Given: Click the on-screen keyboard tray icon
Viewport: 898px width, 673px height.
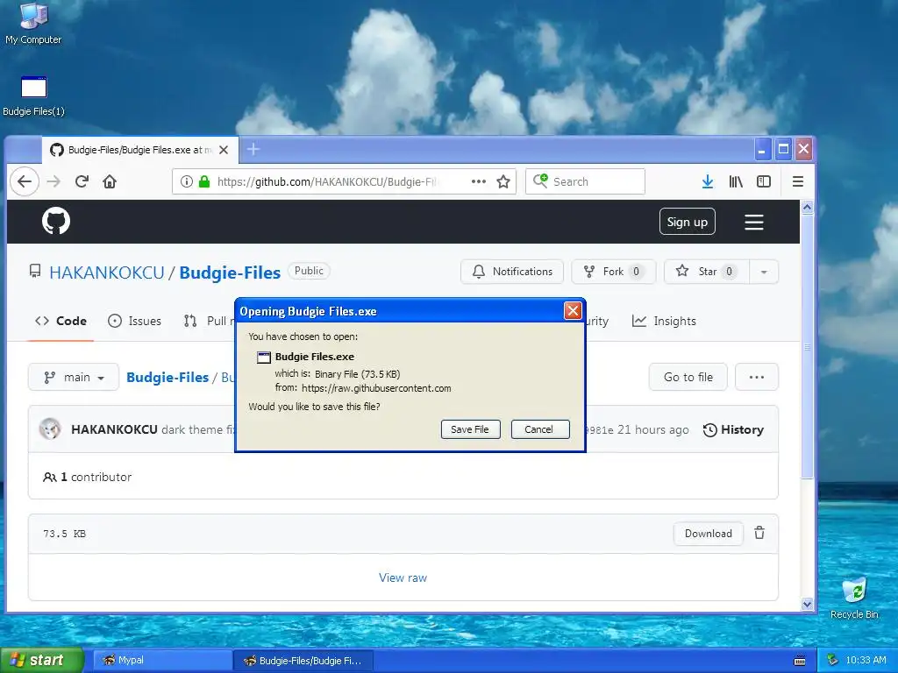Looking at the screenshot, I should tap(800, 661).
